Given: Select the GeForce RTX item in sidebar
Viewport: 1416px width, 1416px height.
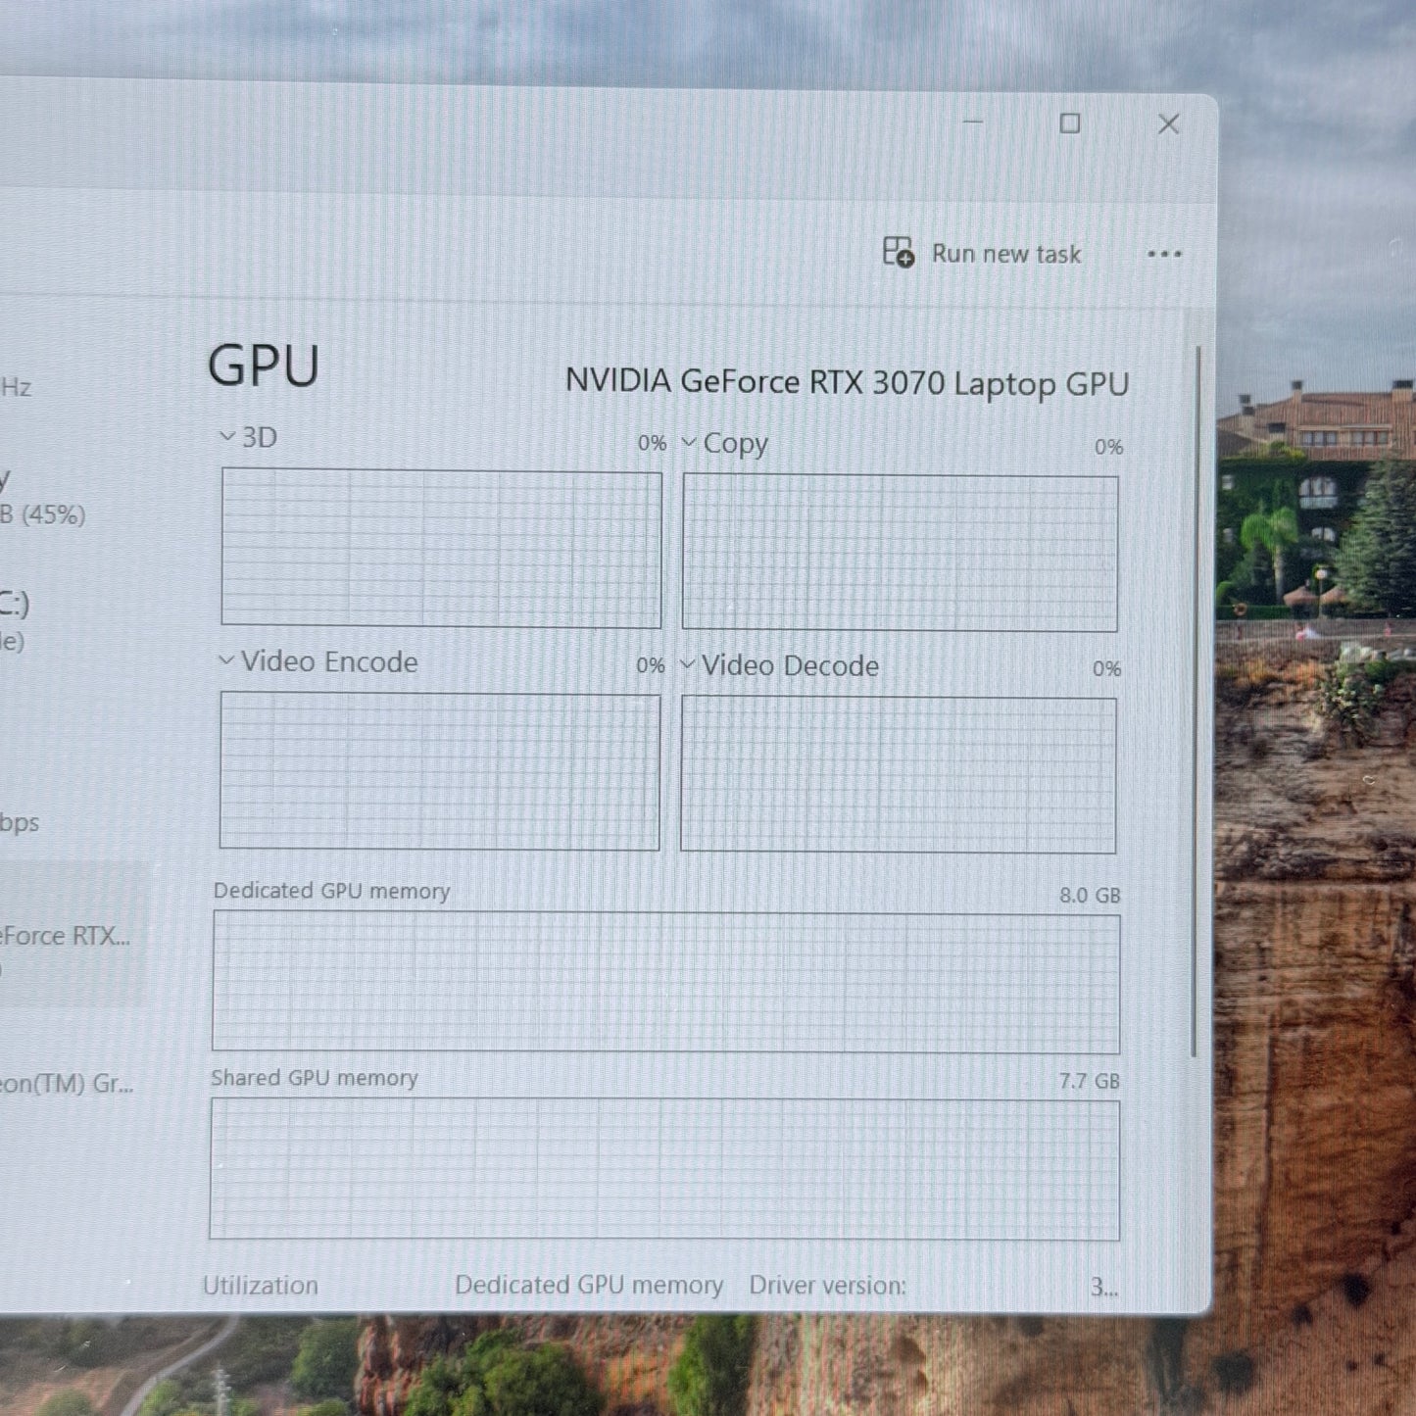Looking at the screenshot, I should click(x=73, y=936).
